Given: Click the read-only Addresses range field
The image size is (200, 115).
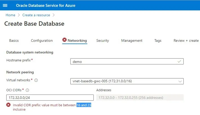Looking at the screenshot, I should click(x=140, y=97).
